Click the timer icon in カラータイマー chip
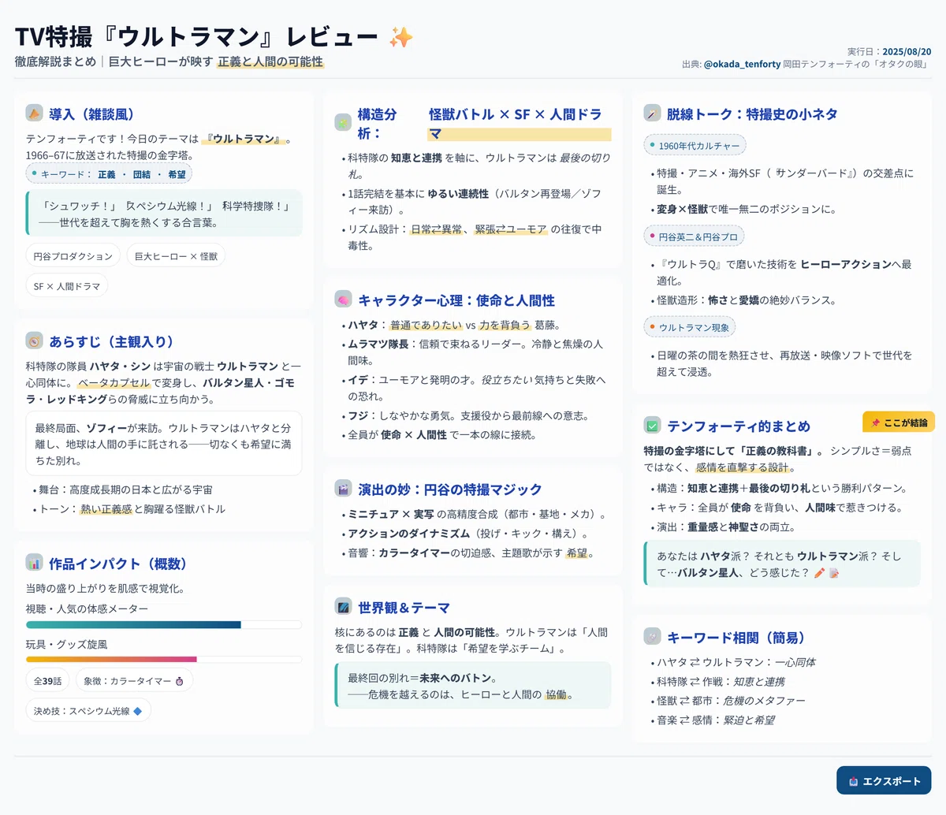946x815 pixels. tap(180, 681)
